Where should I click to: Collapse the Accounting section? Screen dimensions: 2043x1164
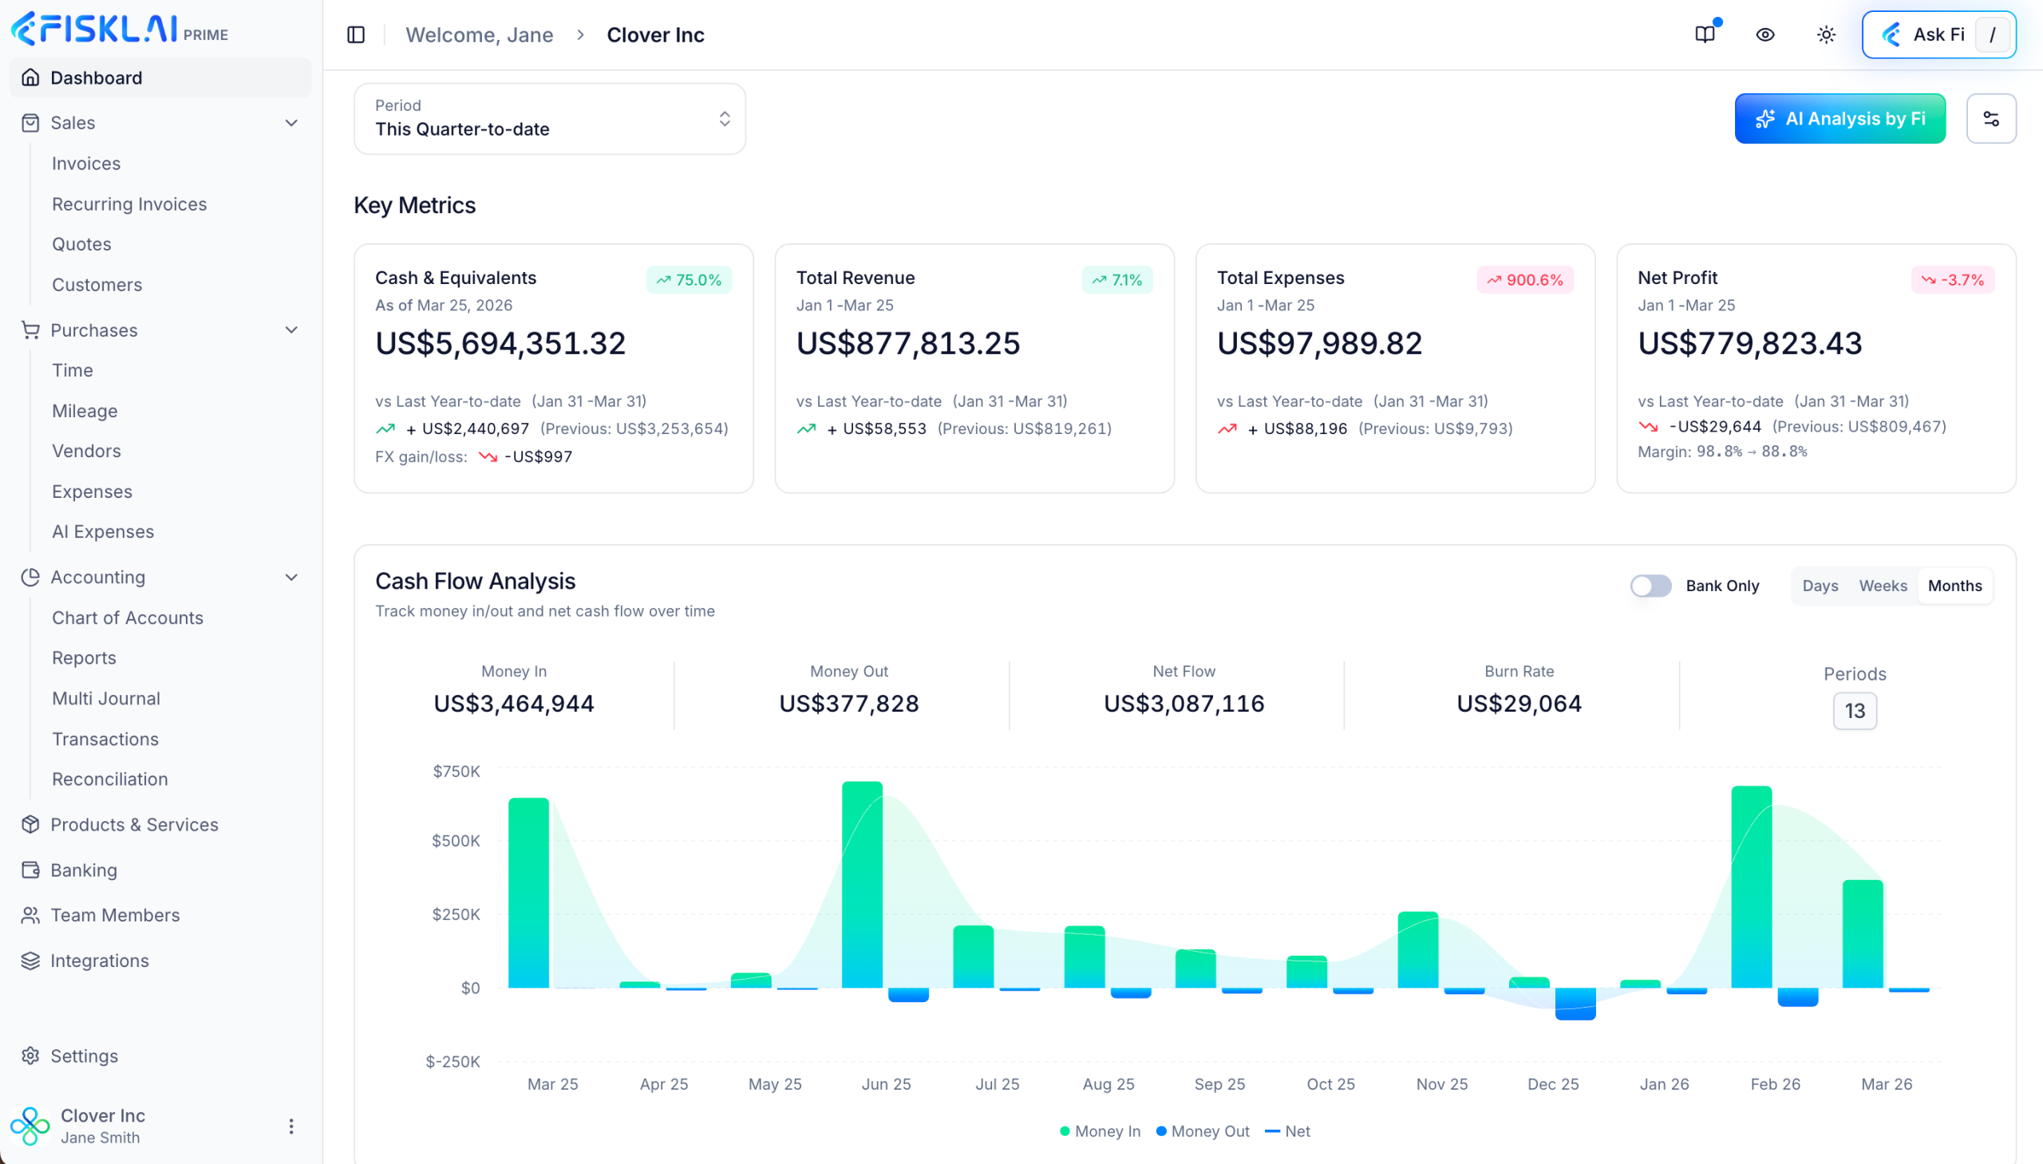(x=291, y=577)
